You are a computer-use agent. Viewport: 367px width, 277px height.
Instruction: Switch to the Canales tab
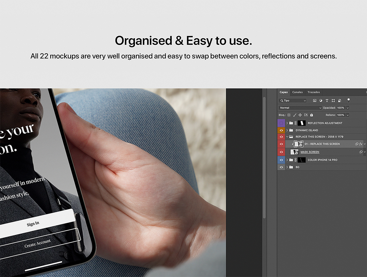[297, 92]
